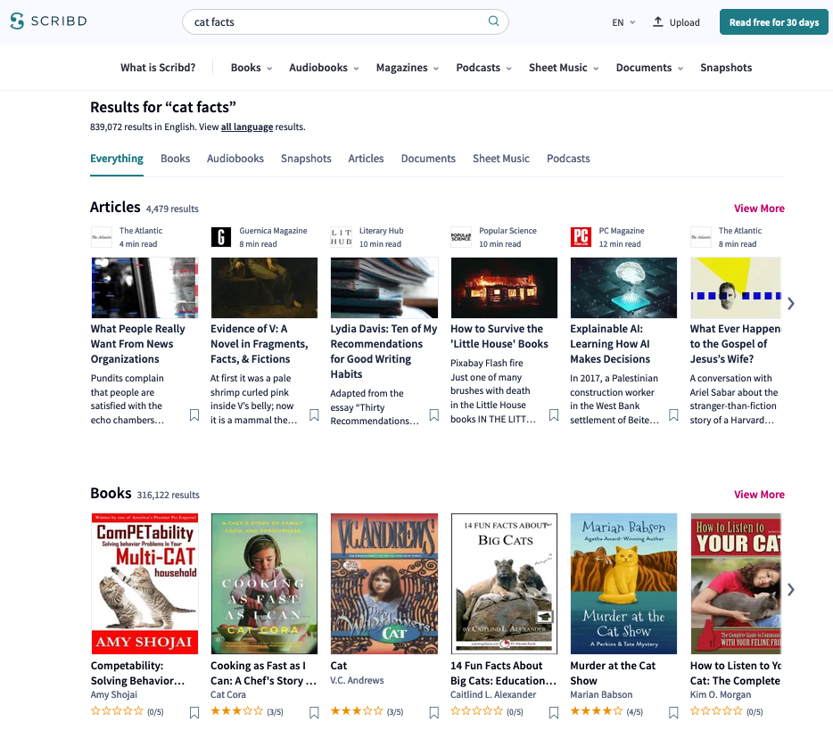Click the star rating for Murder at Cat Show
833x746 pixels.
[596, 711]
